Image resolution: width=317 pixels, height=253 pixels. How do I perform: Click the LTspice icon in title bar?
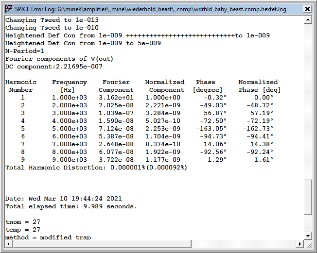click(x=9, y=9)
